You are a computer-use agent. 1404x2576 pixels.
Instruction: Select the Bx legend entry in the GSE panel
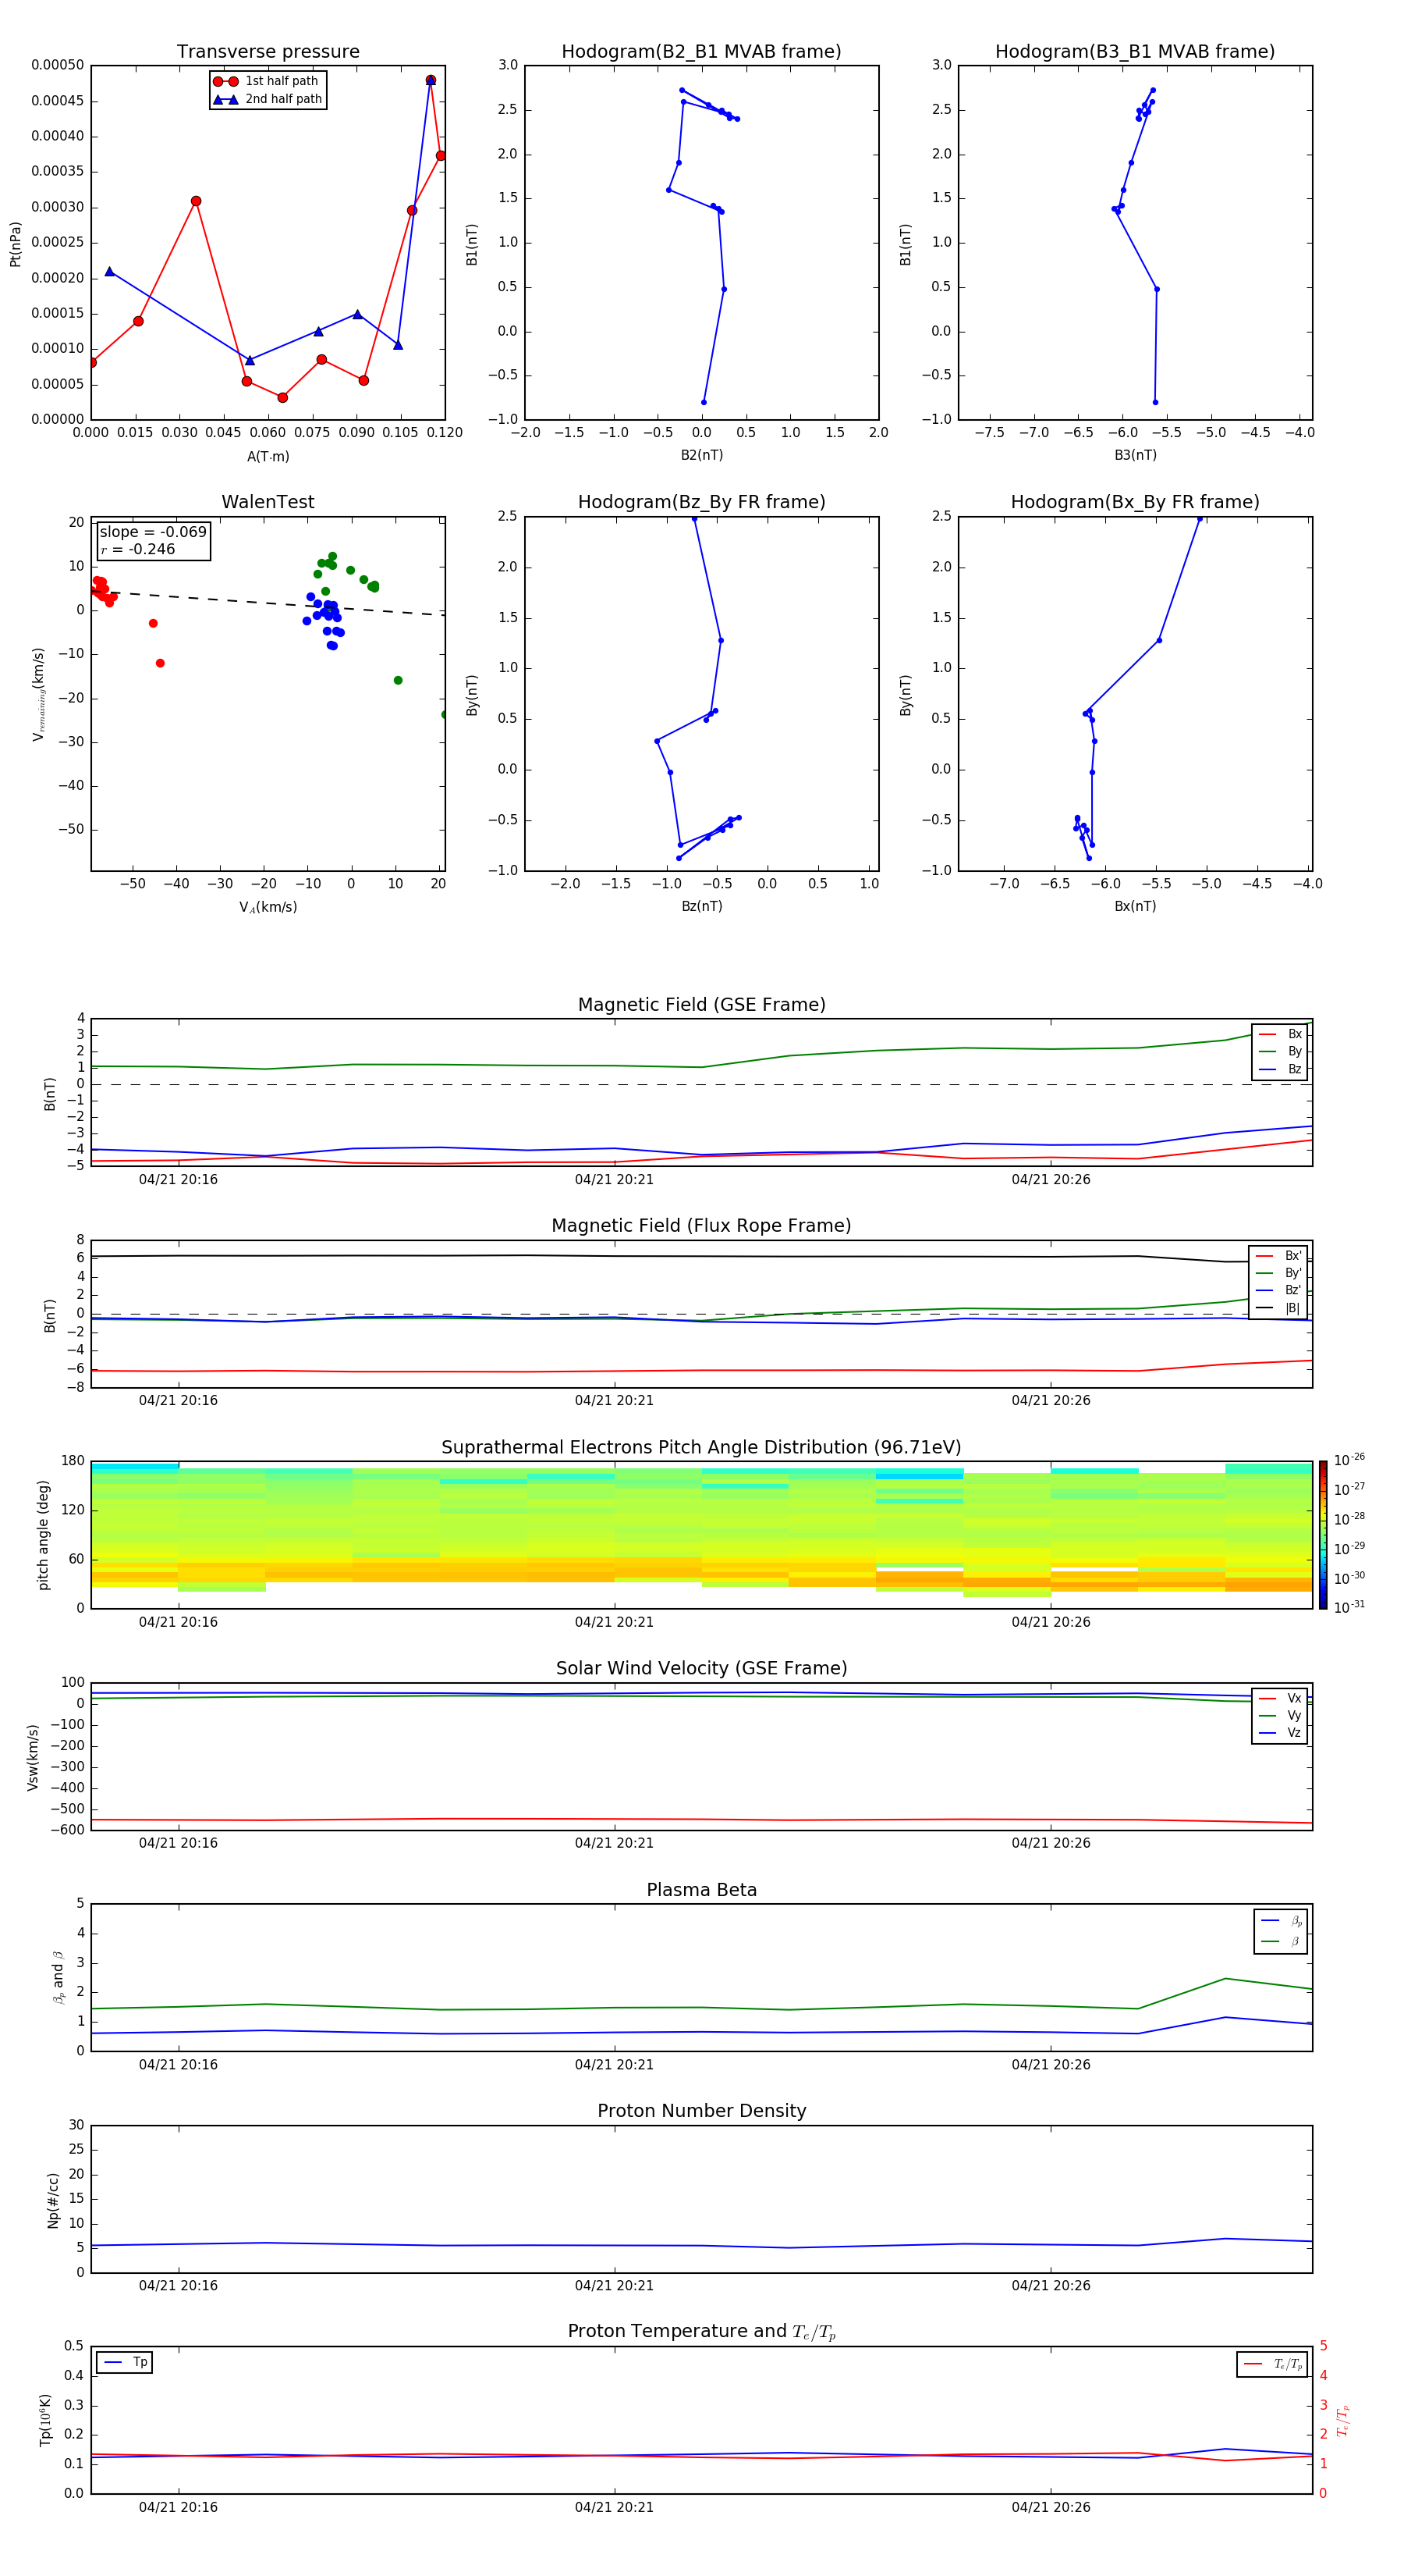click(x=1280, y=1034)
